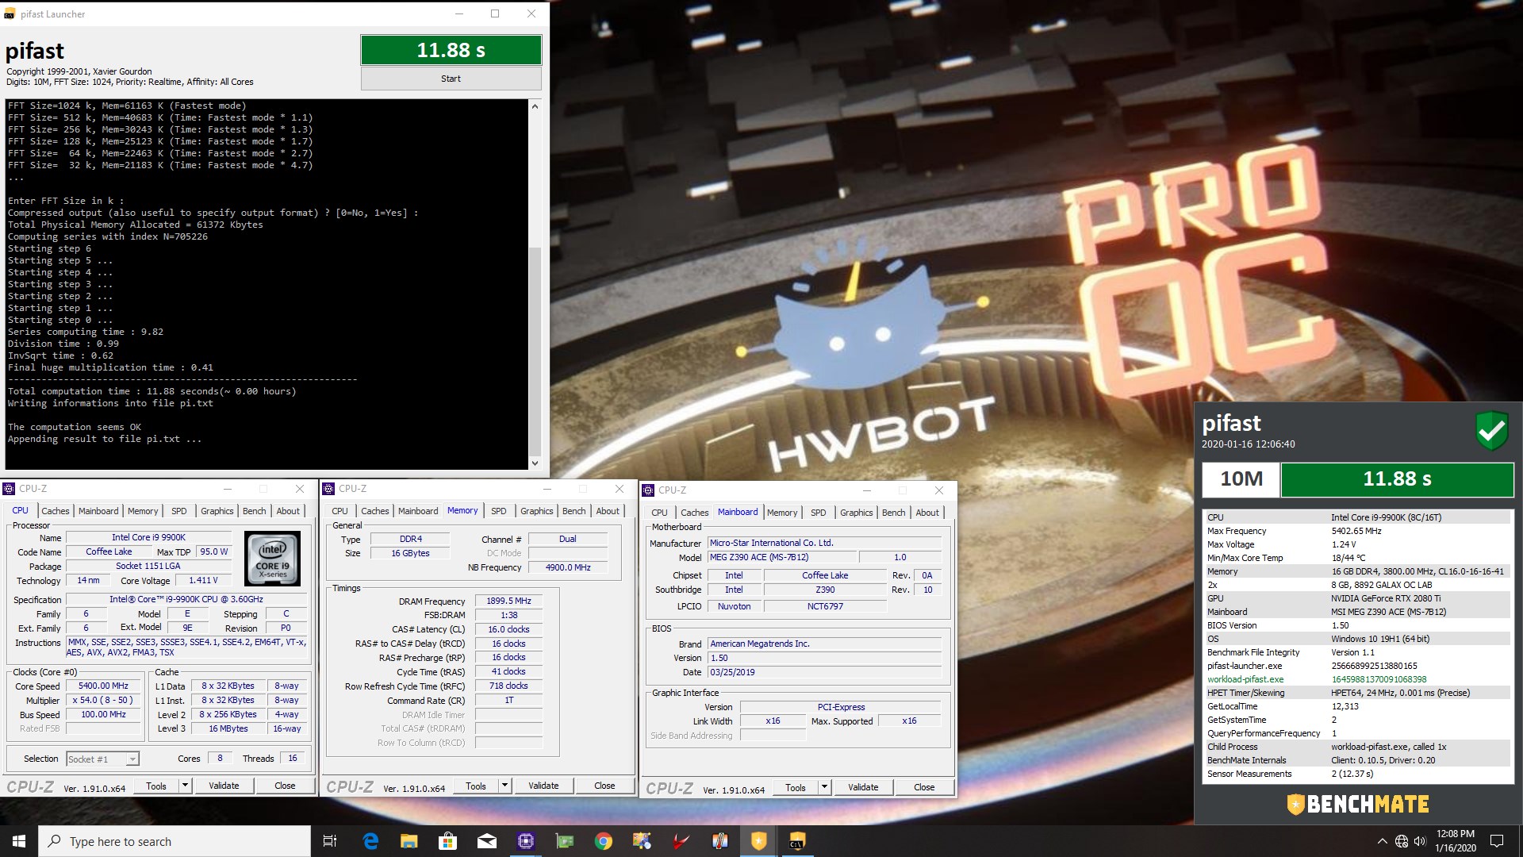Click Validate in first CPU-Z window
The width and height of the screenshot is (1523, 857).
point(224,786)
